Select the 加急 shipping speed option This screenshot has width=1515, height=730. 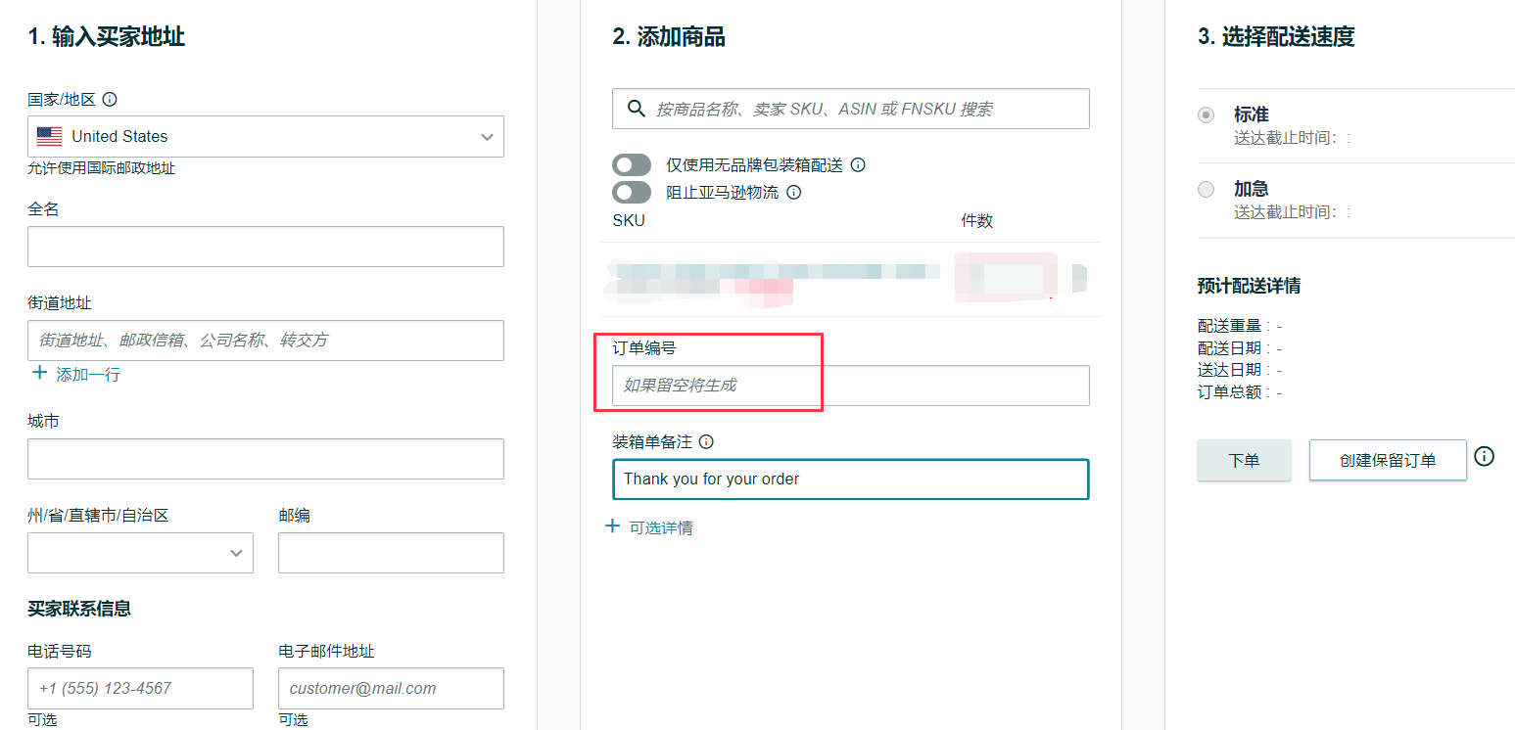click(x=1206, y=189)
